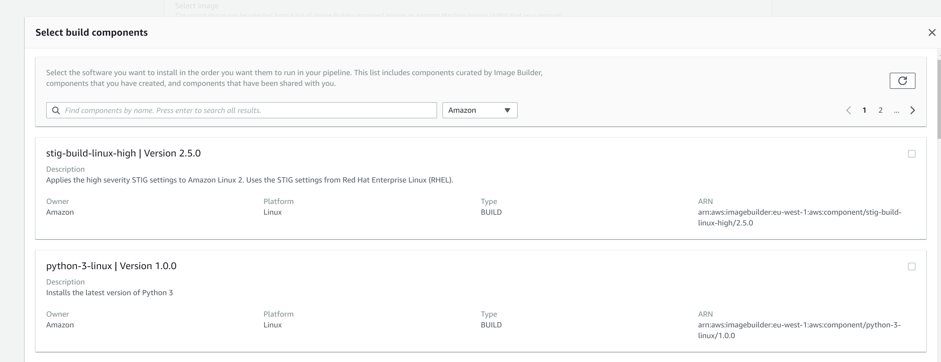Click the BUILD type value for python-3-linux
The image size is (941, 362).
[x=491, y=325]
